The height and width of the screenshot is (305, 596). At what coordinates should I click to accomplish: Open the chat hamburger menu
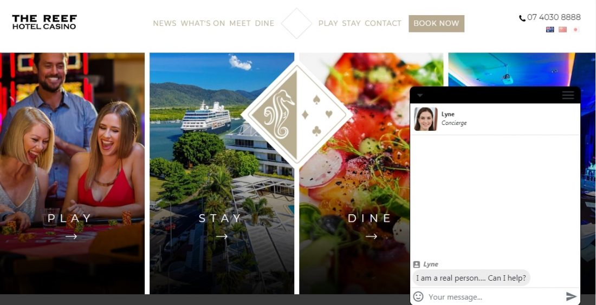click(x=568, y=95)
